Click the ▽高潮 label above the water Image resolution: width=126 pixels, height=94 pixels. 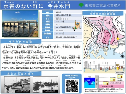click(x=89, y=77)
